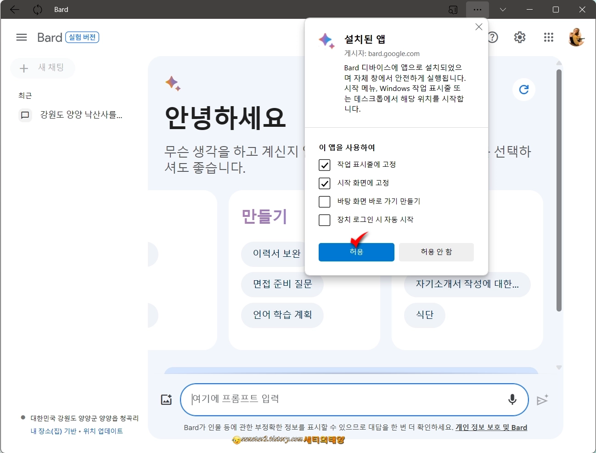This screenshot has height=453, width=596.
Task: Click the back arrow in title bar
Action: (x=15, y=9)
